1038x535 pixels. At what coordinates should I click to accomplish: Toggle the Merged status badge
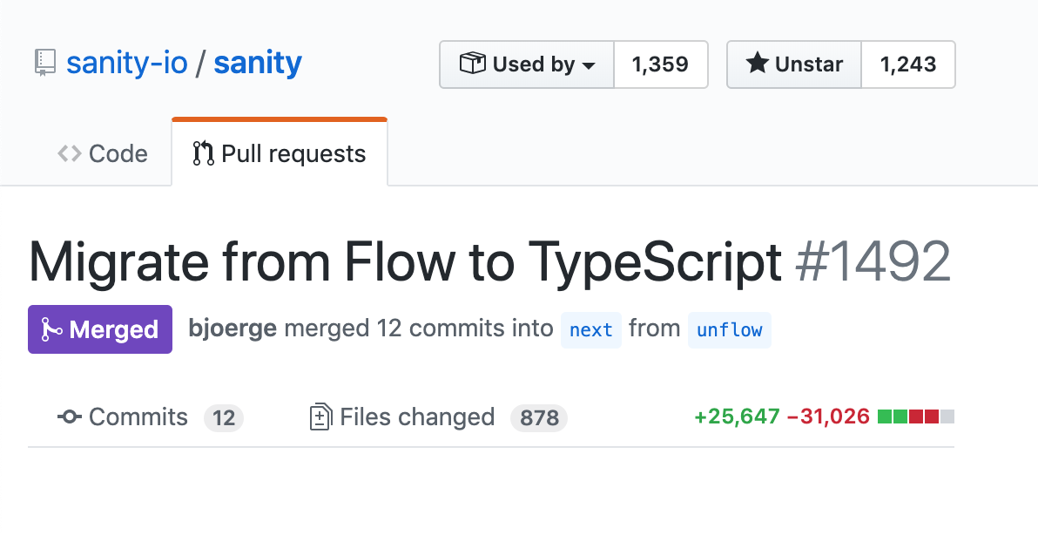click(x=99, y=329)
